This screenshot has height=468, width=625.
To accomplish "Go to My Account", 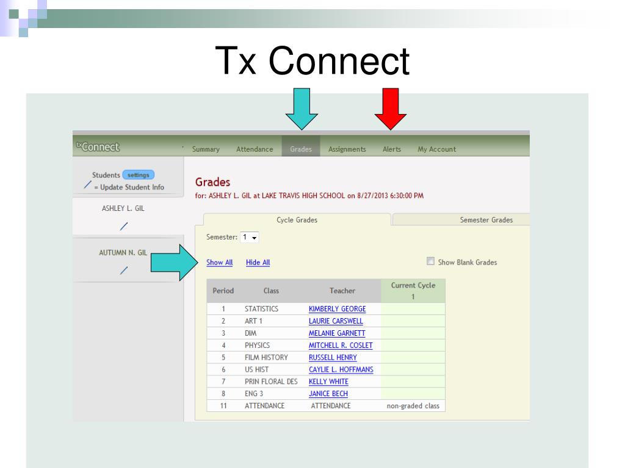I will (x=437, y=149).
